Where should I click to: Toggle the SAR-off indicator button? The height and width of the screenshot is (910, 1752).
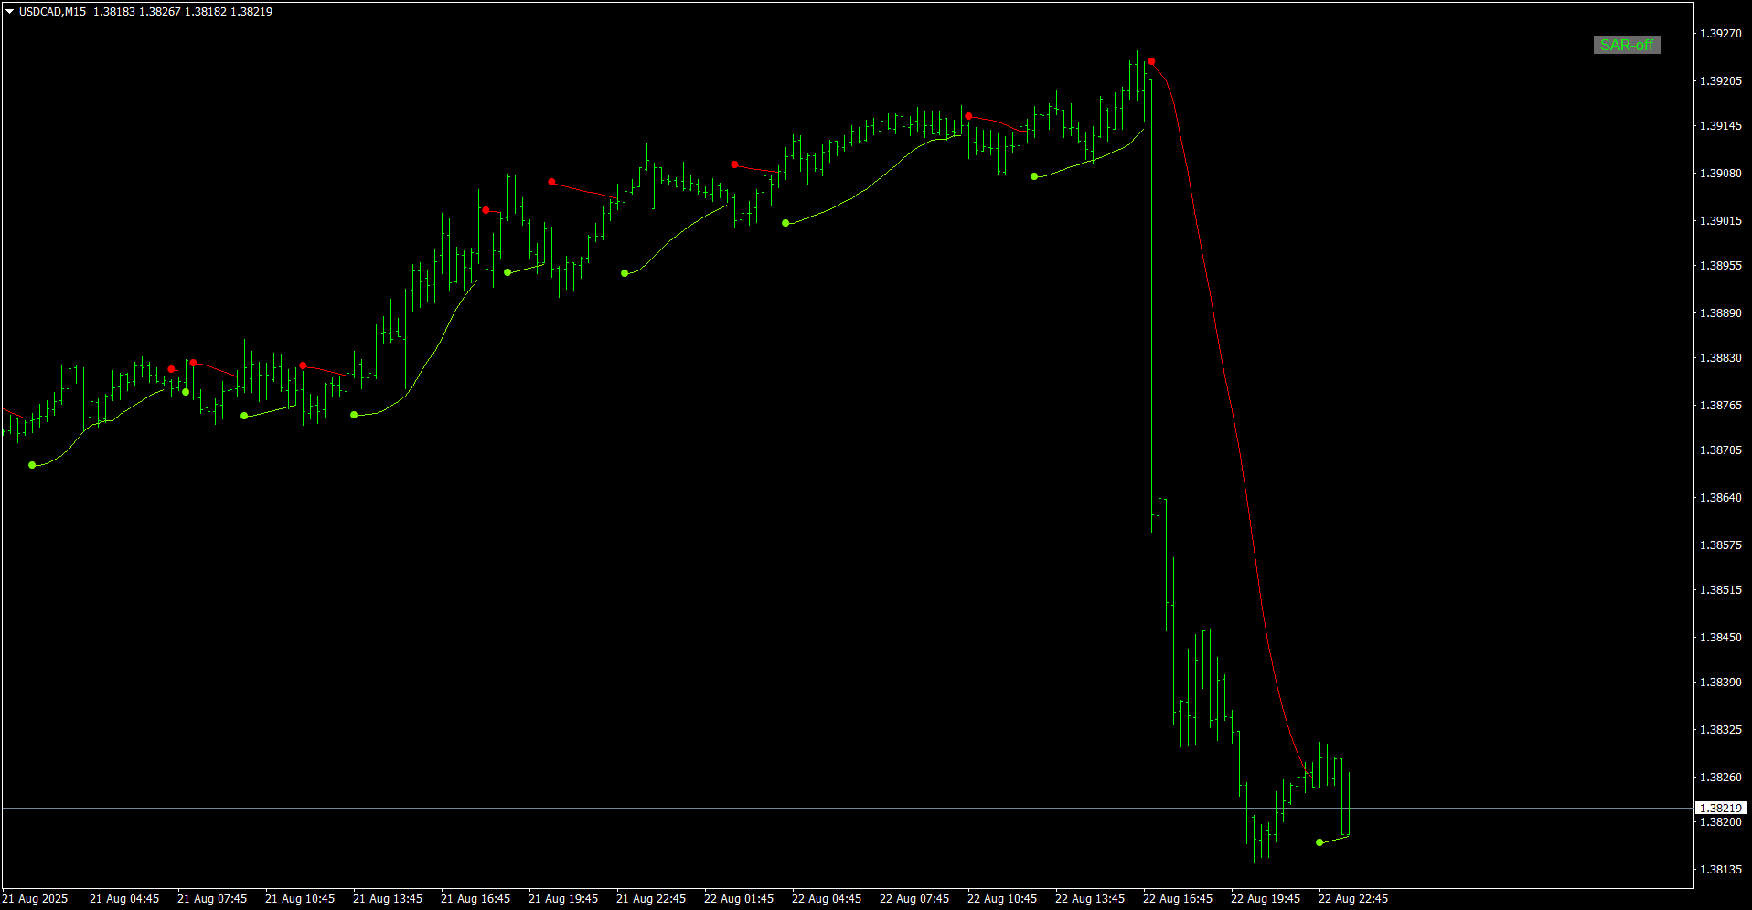1627,45
